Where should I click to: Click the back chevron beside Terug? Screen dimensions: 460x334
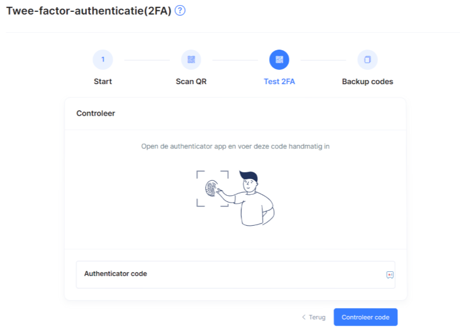tap(303, 317)
